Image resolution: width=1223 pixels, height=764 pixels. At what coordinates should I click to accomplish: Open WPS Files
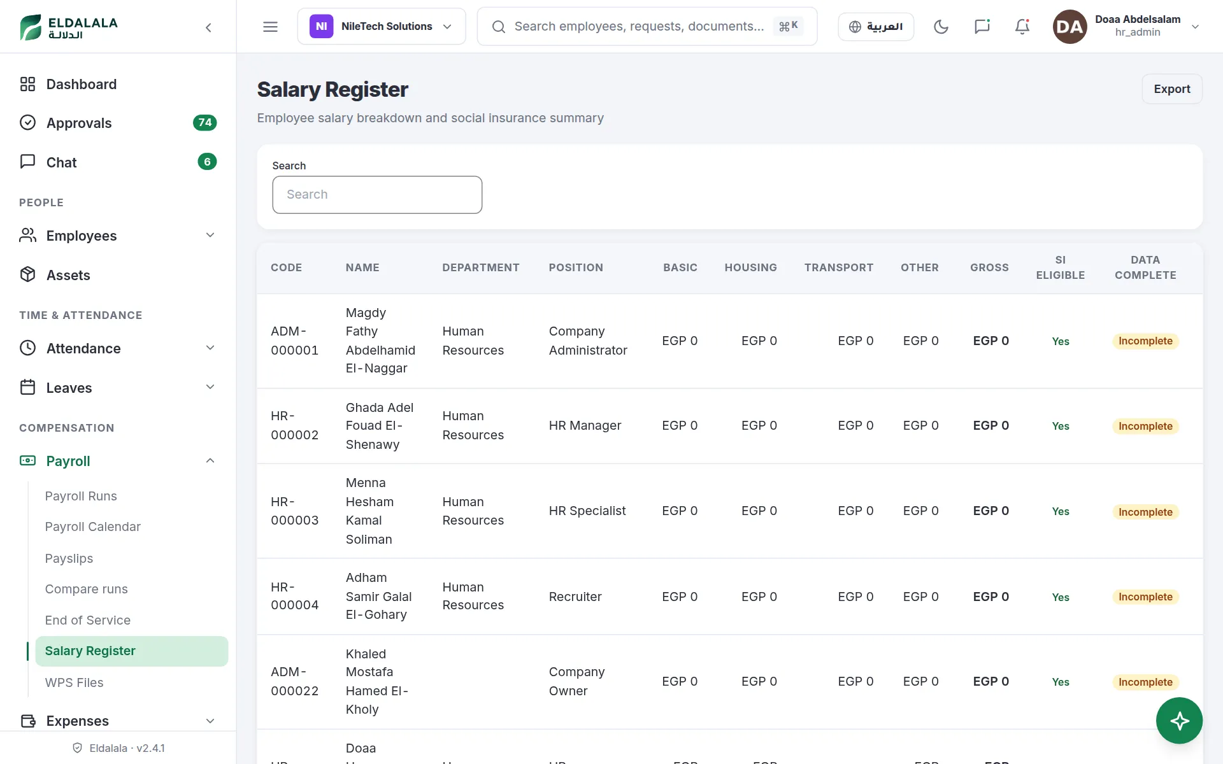(x=74, y=683)
